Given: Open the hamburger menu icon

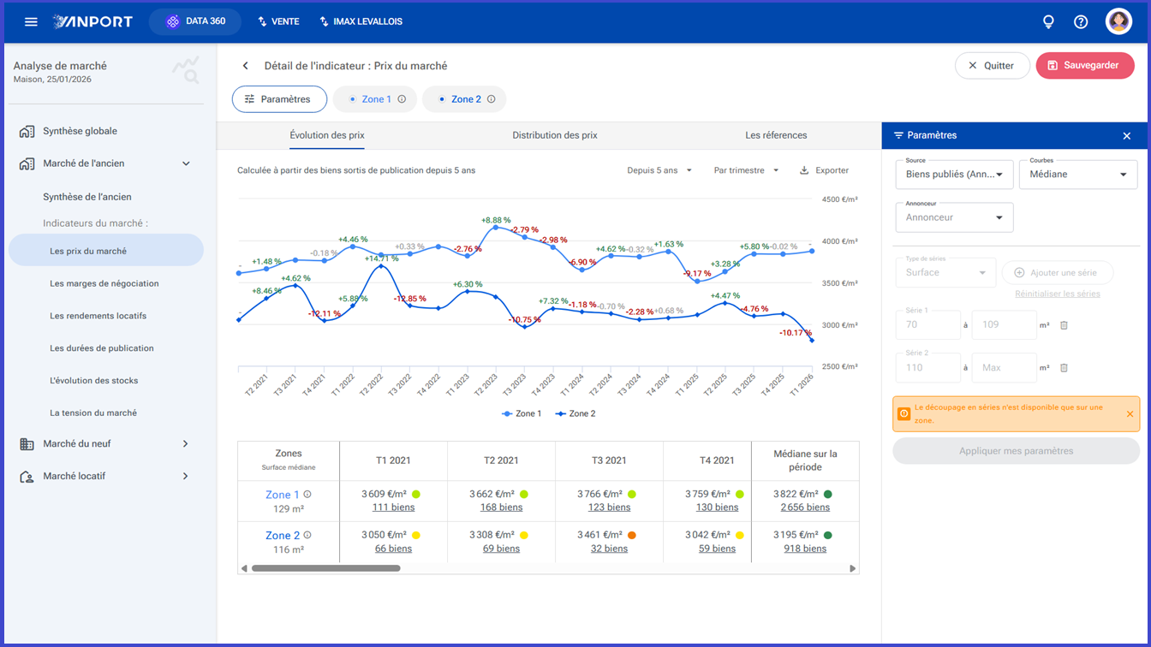Looking at the screenshot, I should pos(31,21).
